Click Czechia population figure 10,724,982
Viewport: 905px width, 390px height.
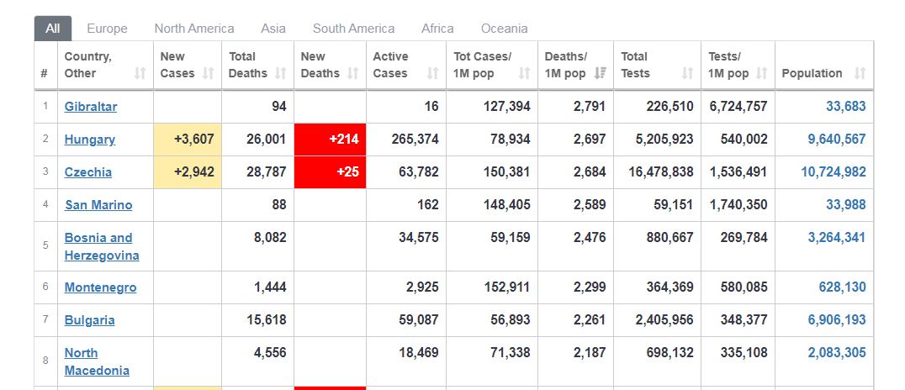[x=834, y=172]
